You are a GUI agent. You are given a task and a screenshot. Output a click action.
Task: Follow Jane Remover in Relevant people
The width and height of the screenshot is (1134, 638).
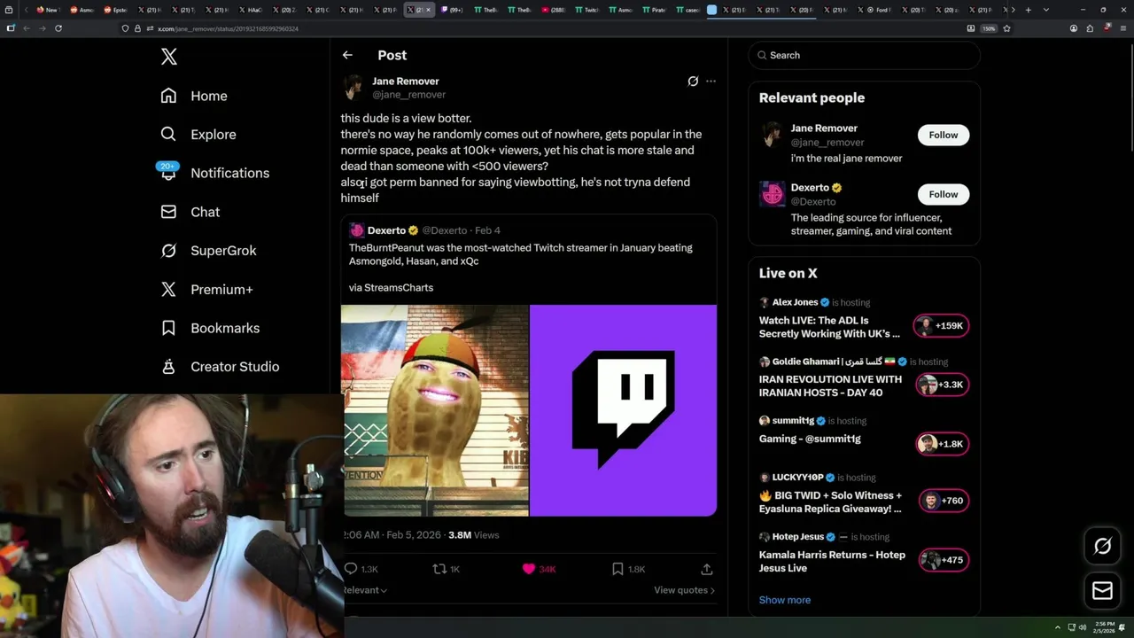(944, 135)
